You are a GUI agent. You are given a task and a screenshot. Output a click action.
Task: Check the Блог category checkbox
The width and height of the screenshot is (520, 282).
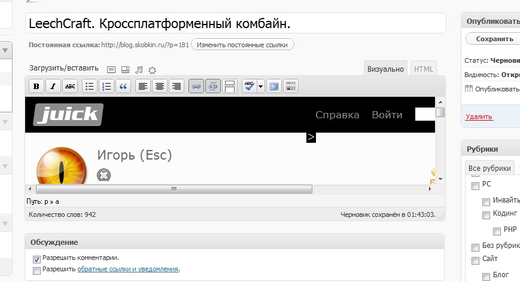point(486,277)
